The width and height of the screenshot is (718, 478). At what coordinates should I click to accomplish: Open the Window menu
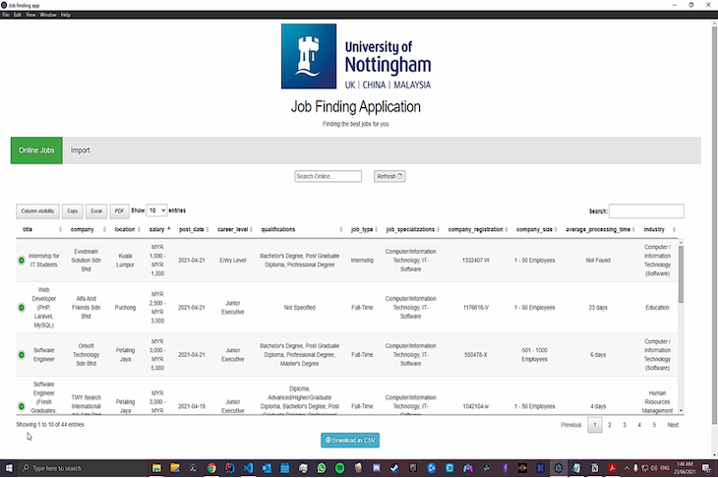click(x=48, y=15)
